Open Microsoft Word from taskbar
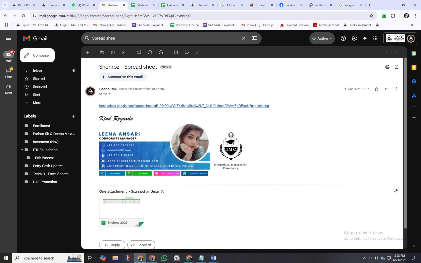 214,258
